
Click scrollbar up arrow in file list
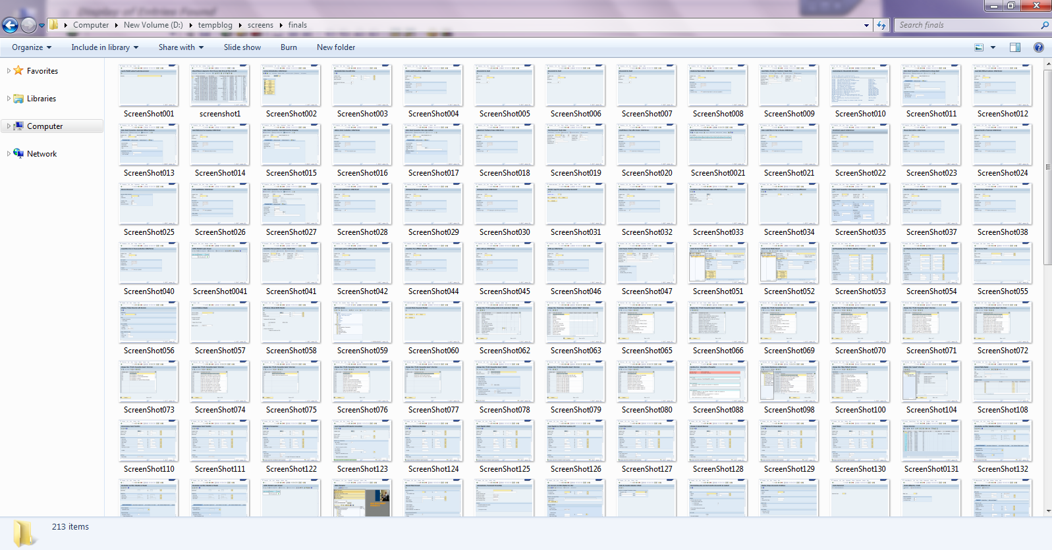coord(1047,64)
